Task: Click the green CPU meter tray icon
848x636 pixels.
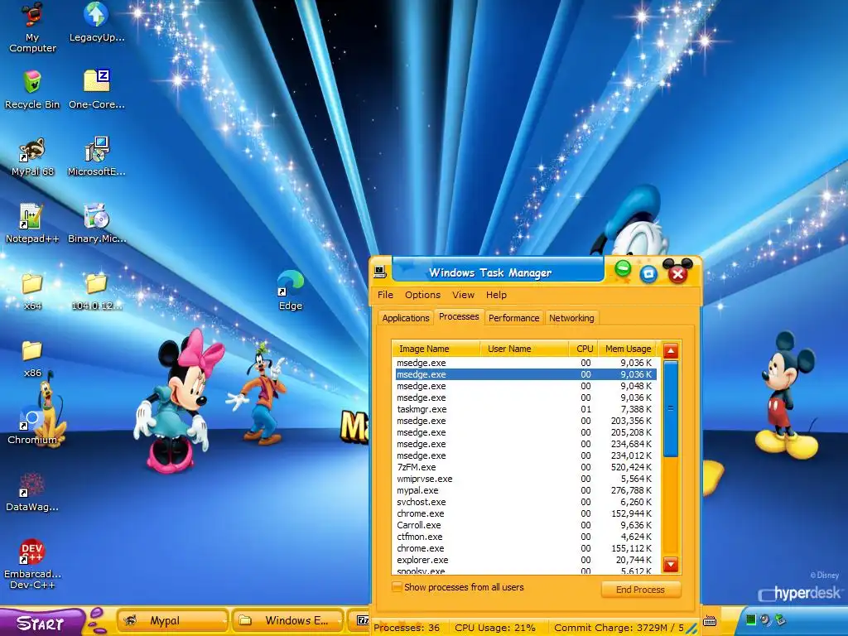Action: (750, 619)
